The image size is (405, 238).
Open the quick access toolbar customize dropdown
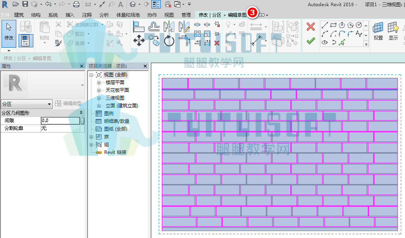(x=189, y=4)
